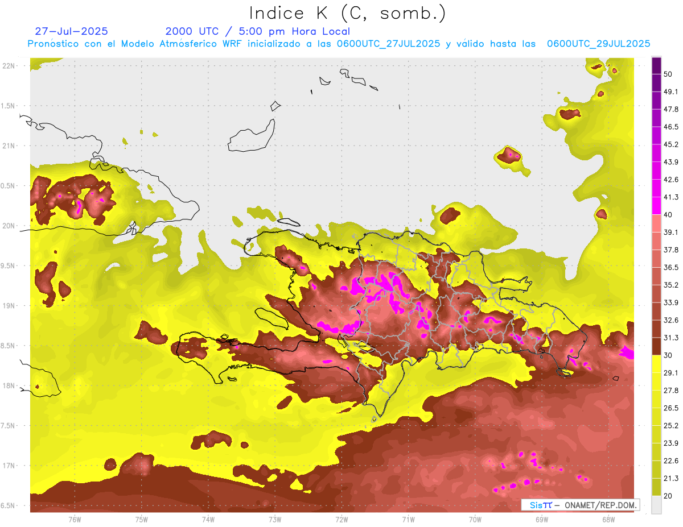Click the '41.3' legend value
This screenshot has height=527, width=683.
[x=671, y=198]
